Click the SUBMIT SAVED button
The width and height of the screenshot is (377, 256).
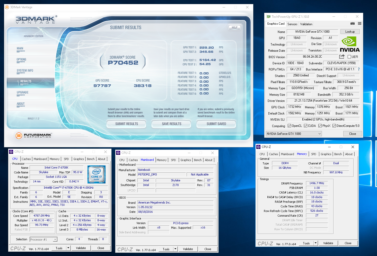216,124
